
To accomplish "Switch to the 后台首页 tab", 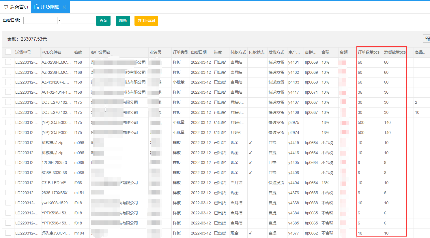I will [x=16, y=7].
